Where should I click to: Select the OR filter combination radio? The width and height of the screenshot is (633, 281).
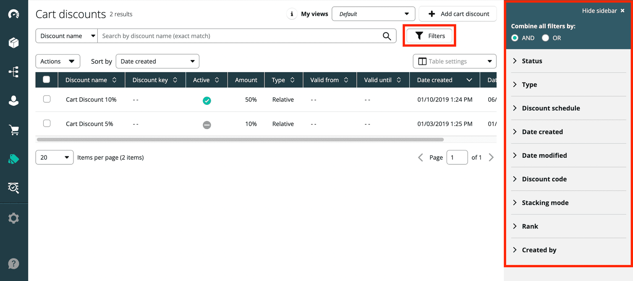(545, 38)
